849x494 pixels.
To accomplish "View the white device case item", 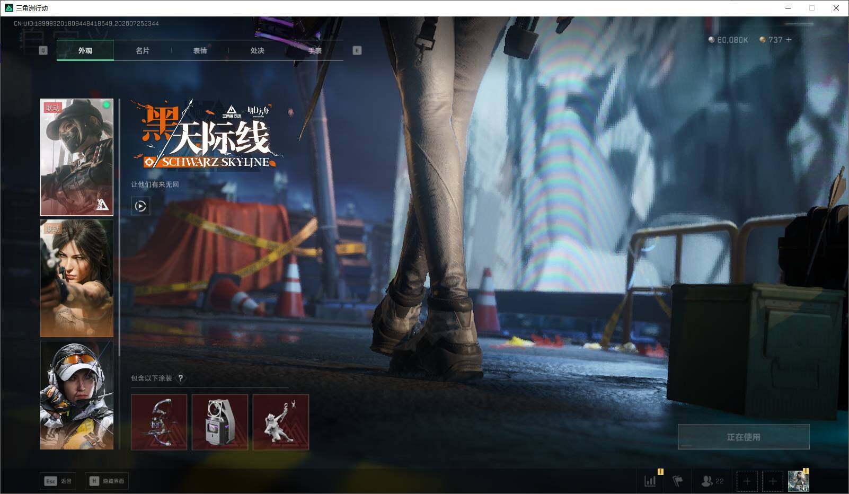I will coord(220,422).
